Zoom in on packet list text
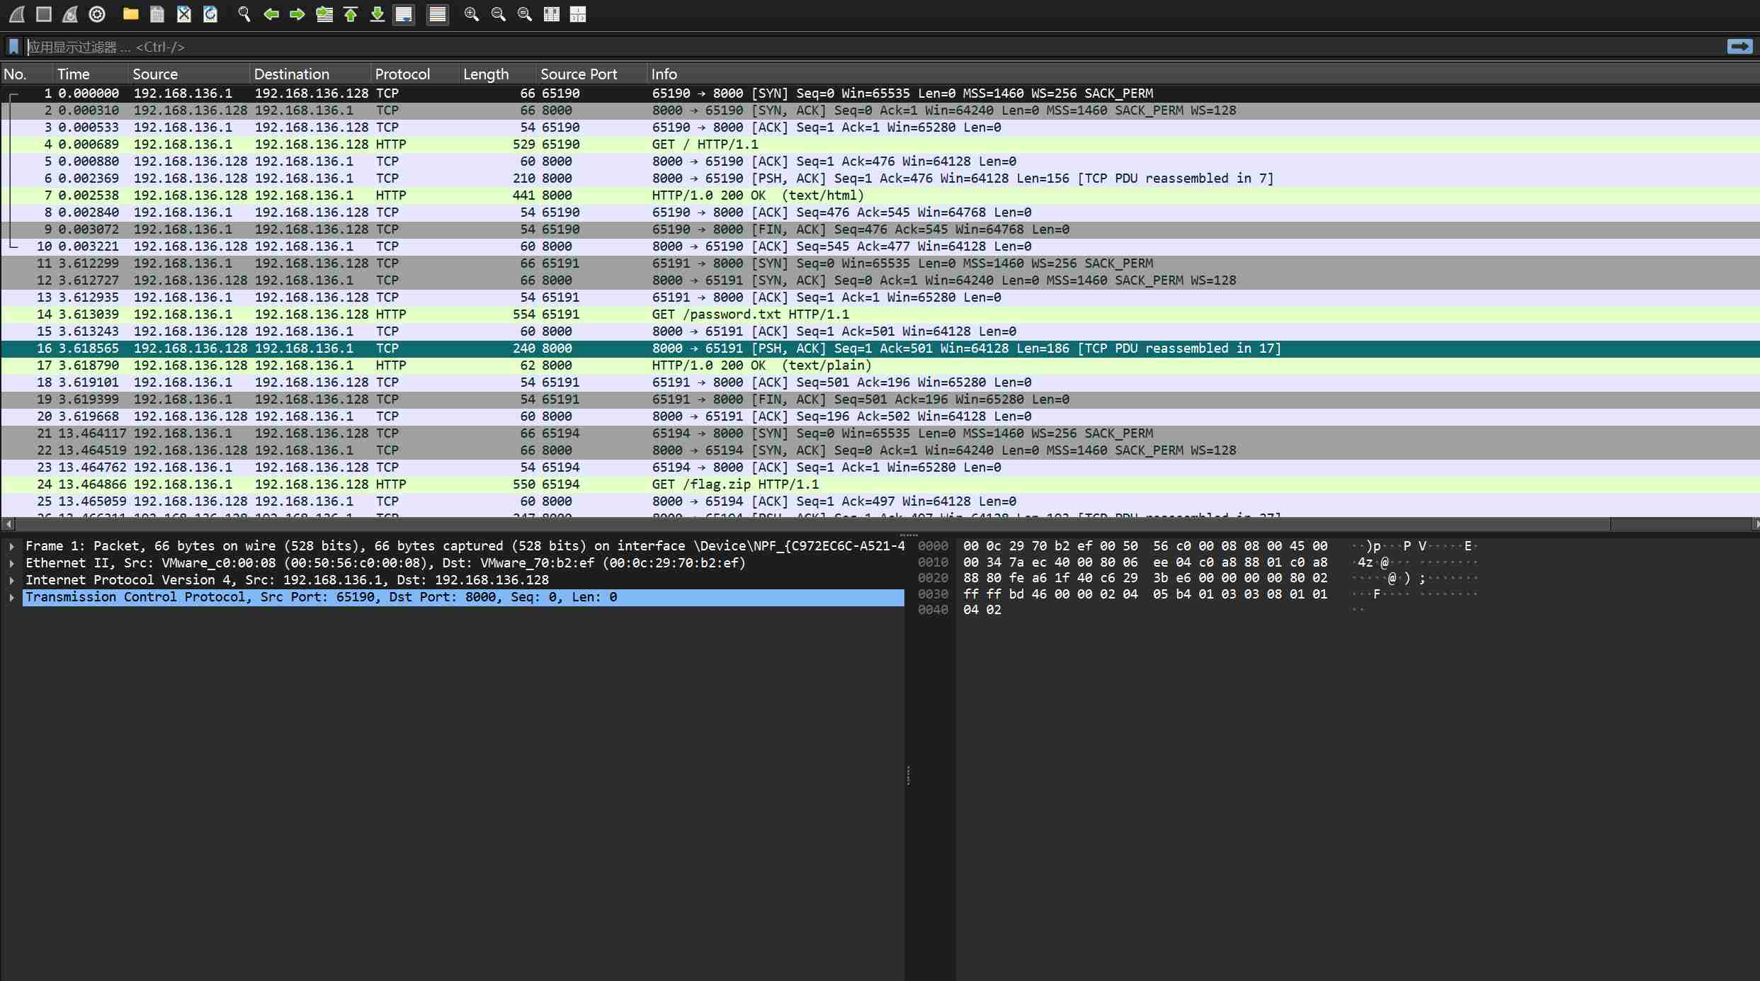The image size is (1760, 981). click(x=471, y=14)
